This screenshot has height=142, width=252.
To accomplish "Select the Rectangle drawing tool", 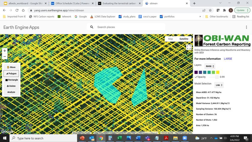I will pyautogui.click(x=11, y=80).
